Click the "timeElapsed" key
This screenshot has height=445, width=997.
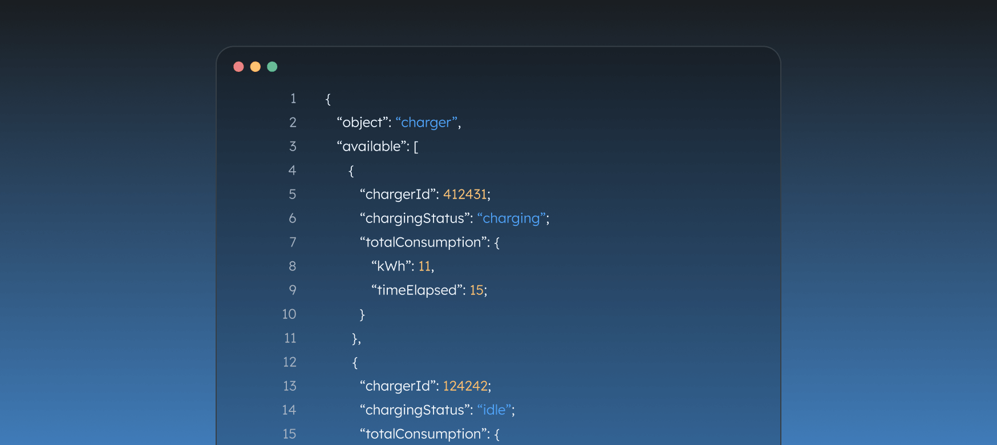coord(416,290)
